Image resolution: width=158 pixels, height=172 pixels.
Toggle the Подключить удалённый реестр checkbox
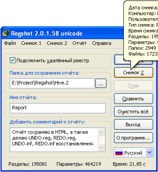click(12, 60)
